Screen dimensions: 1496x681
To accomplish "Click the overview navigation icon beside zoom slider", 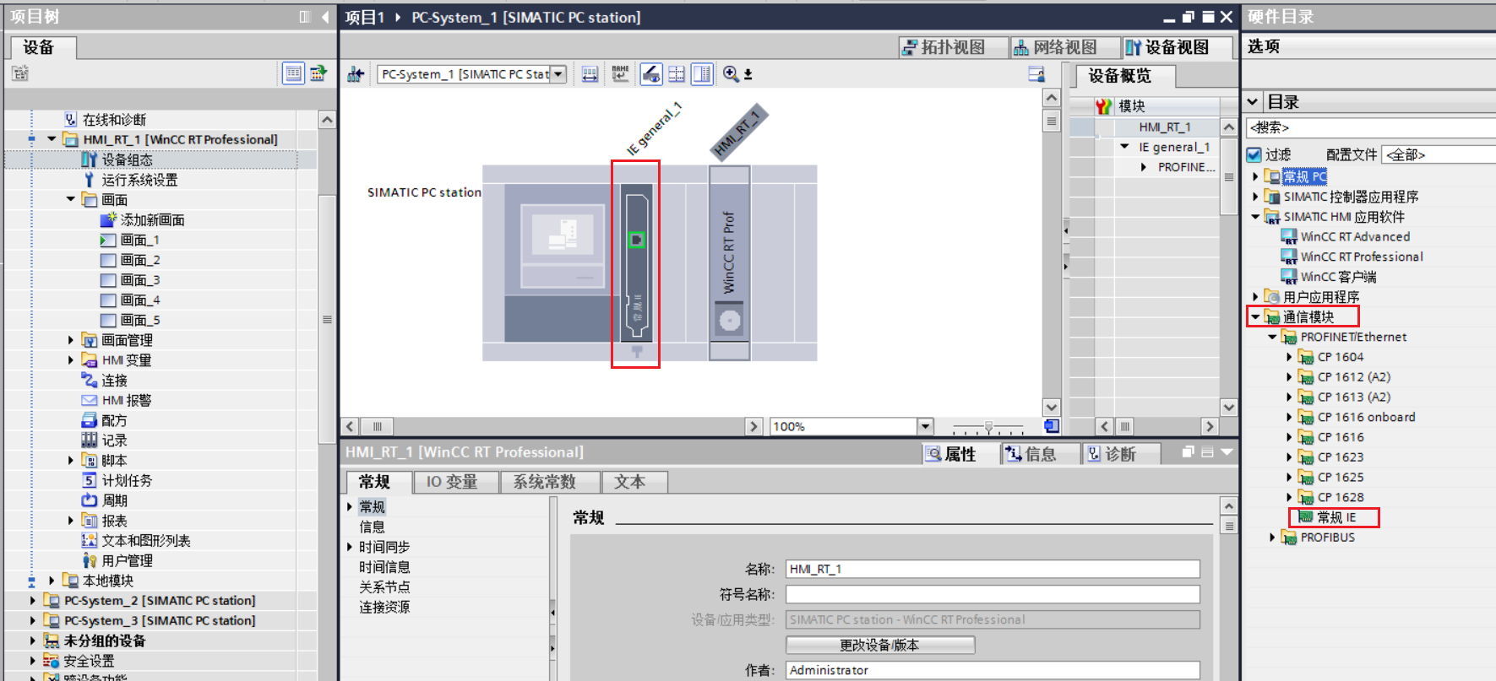I will pos(1052,426).
